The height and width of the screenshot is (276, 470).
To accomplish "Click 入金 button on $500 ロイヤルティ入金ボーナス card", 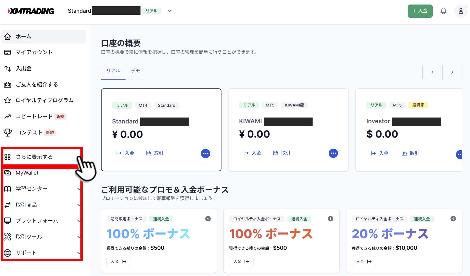I will tap(241, 262).
